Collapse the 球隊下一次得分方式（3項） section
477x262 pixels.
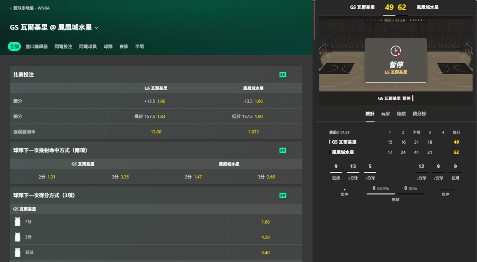pyautogui.click(x=156, y=195)
